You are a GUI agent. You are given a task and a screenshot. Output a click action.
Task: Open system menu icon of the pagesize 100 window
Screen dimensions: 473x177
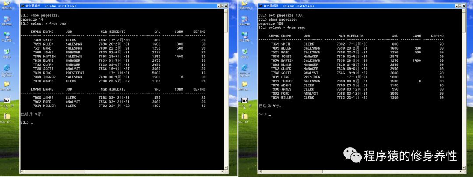(260, 5)
